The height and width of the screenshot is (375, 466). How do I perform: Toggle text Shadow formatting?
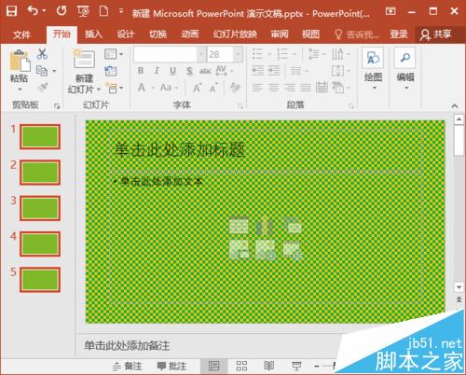tap(189, 71)
